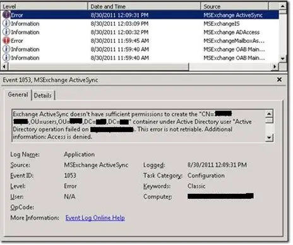Click the Logged value 8/30/2011 12:09:31 PM

pyautogui.click(x=217, y=165)
